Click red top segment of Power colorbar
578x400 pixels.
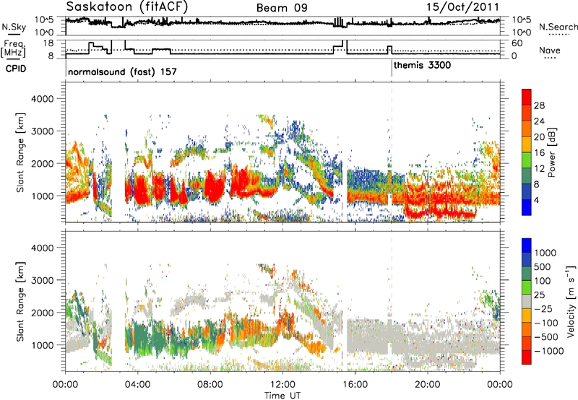click(x=527, y=97)
